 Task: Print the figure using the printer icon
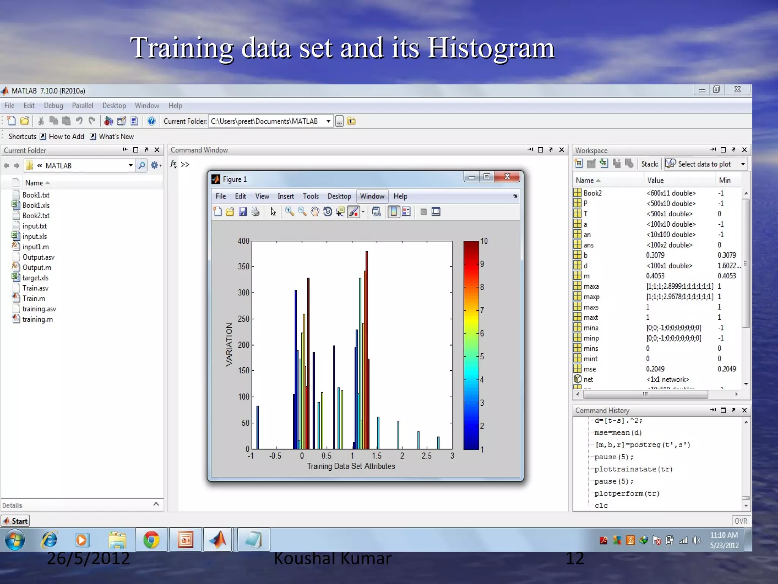pos(255,212)
